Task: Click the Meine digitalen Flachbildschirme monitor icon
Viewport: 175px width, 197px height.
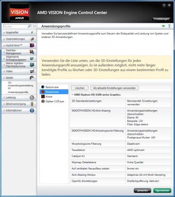Action: coord(32,65)
